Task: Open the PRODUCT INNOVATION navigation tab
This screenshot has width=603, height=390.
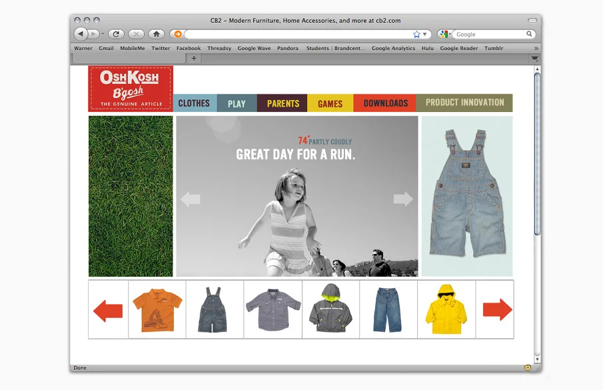Action: pos(464,103)
